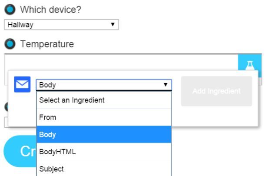Open the Hallway device dropdown
Viewport: 278px width, 176px height.
click(61, 25)
